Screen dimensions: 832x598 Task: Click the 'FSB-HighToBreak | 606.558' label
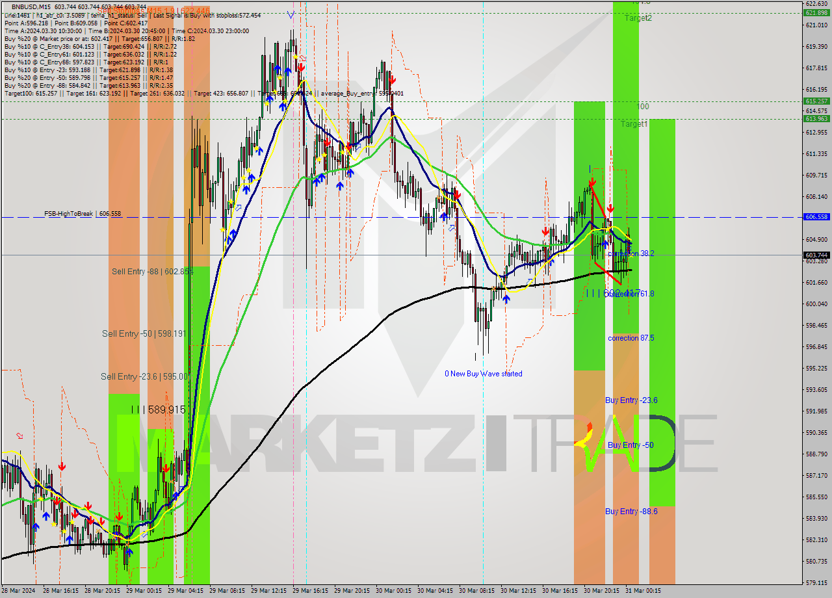83,214
